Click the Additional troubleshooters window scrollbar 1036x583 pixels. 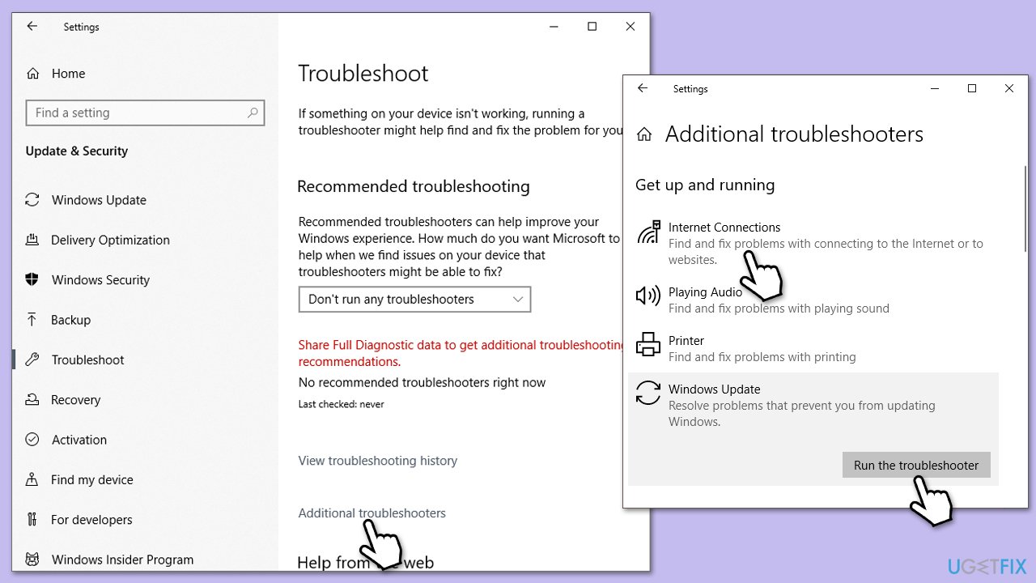click(x=1025, y=211)
